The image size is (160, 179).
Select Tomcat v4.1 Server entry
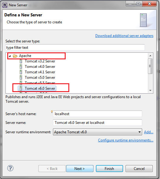click(x=40, y=72)
